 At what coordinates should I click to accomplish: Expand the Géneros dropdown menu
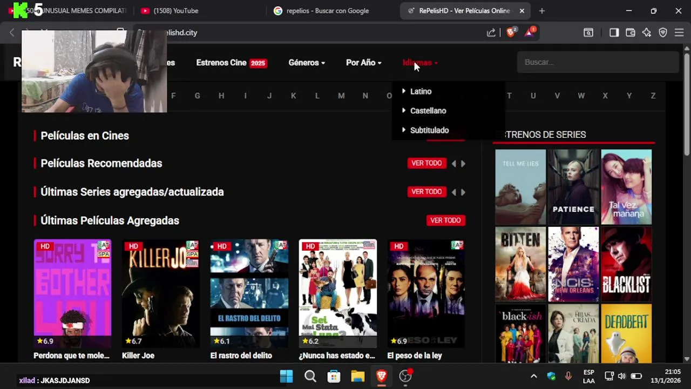(307, 63)
